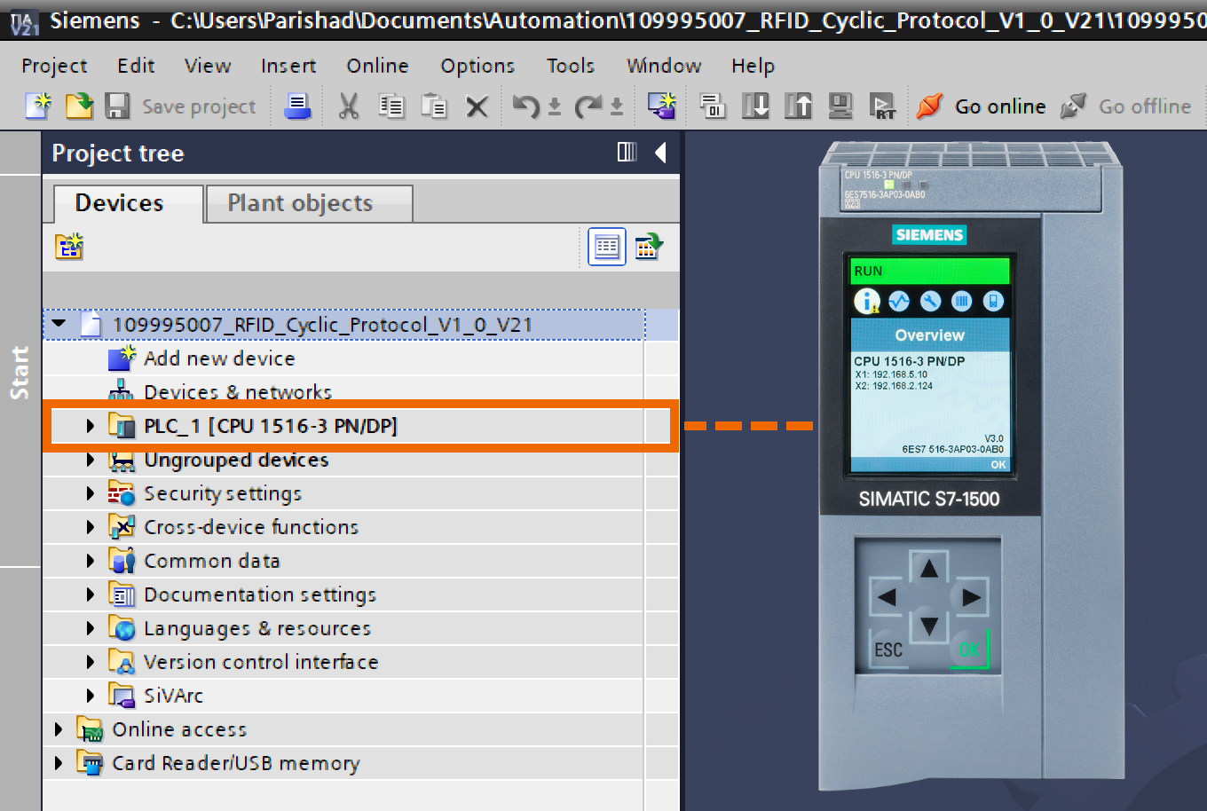The height and width of the screenshot is (811, 1207).
Task: Click the Delete X icon in toolbar
Action: (477, 107)
